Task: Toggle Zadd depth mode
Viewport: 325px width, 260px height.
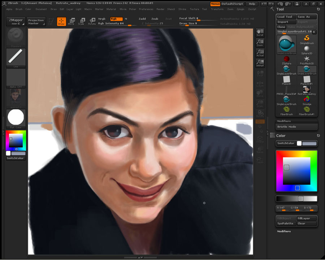Action: (142, 19)
